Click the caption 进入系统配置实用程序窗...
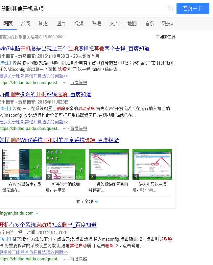 pyautogui.click(x=109, y=187)
